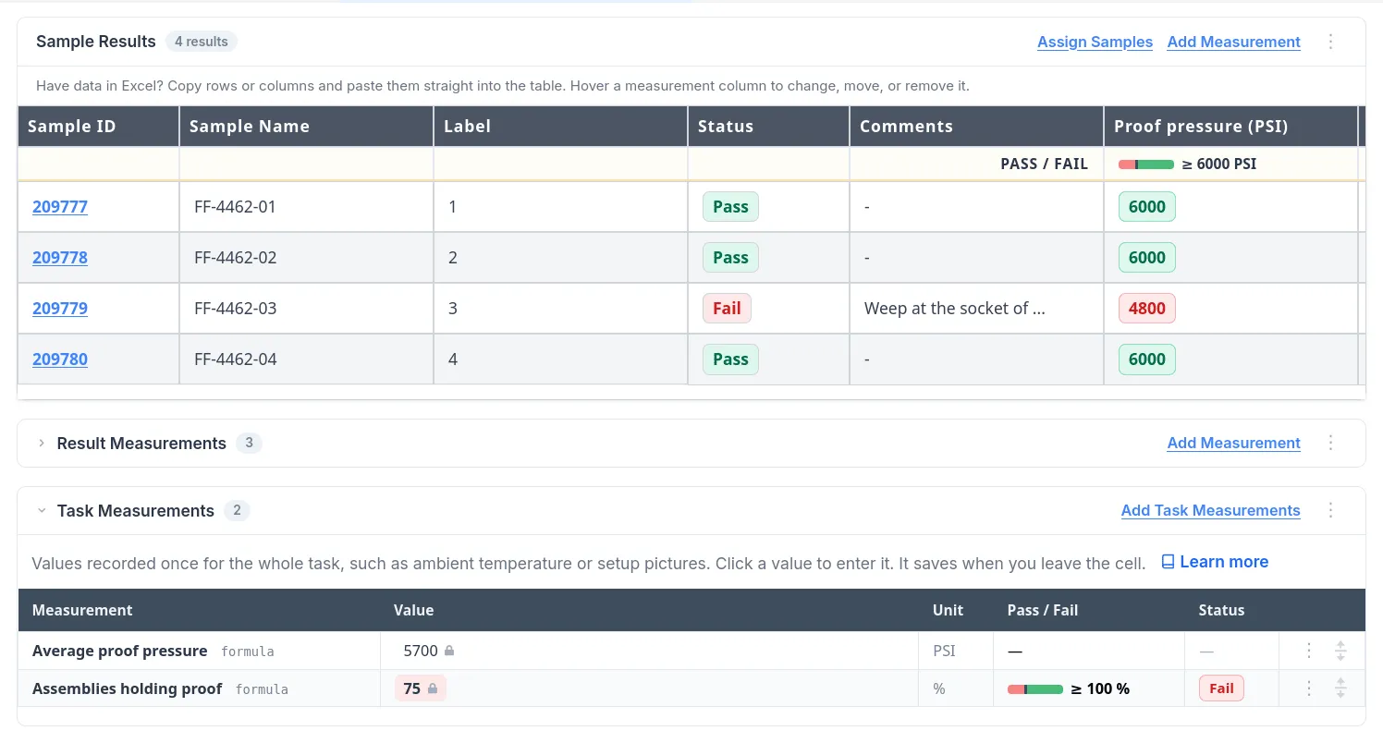Click Add Task Measurements link

point(1210,510)
